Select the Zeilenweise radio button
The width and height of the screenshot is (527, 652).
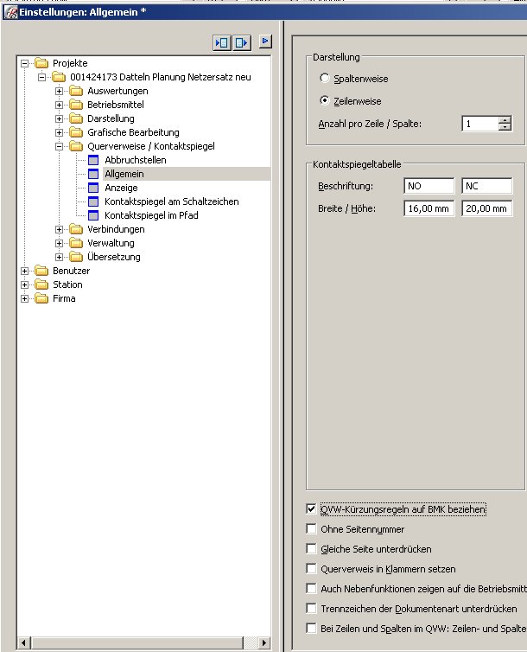pos(324,100)
